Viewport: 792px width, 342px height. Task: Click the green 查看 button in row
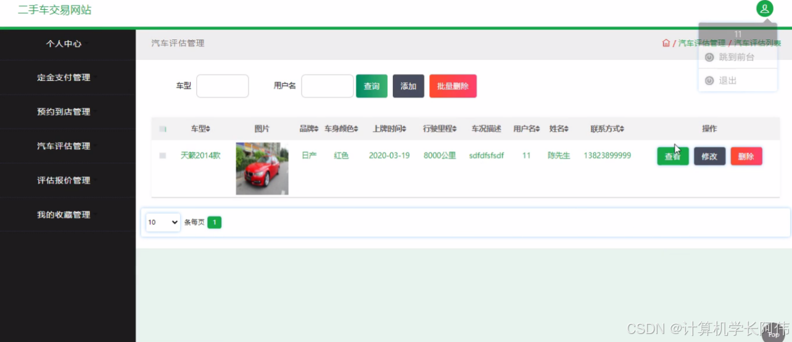[x=673, y=157]
